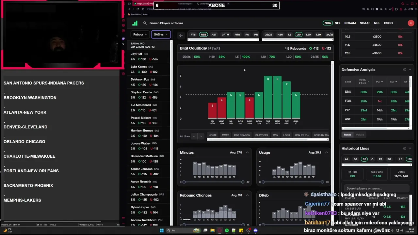Filter Historical Lines by SF position

pos(364,159)
